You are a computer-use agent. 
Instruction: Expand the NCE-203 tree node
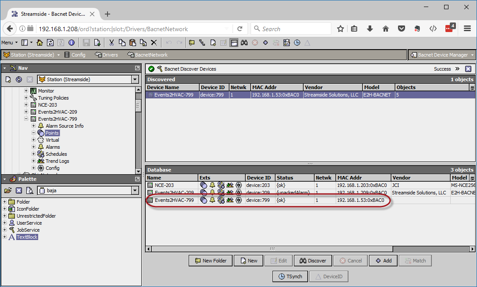pos(26,105)
